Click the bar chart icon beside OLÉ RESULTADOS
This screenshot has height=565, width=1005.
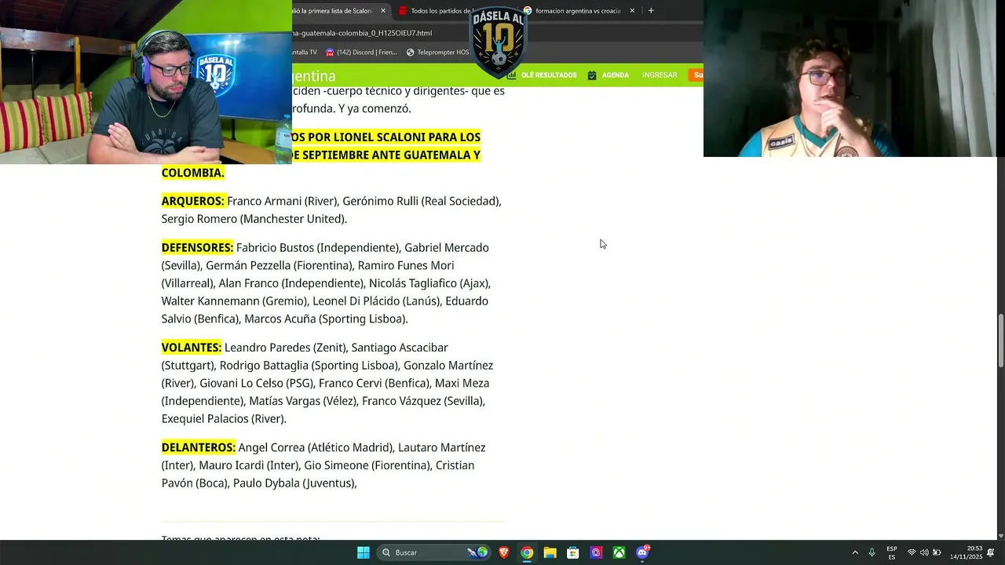pyautogui.click(x=512, y=75)
